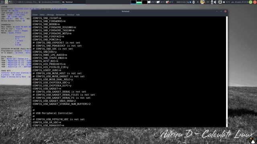This screenshot has height=144, width=257.
Task: Click the line CONFIG_USB_MUSB_DUAL_ROLE=y
Action: point(53,80)
